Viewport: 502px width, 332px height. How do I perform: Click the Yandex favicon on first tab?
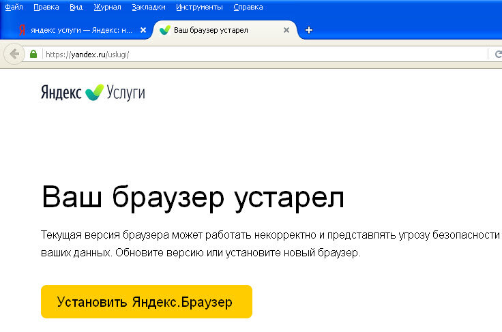point(22,30)
